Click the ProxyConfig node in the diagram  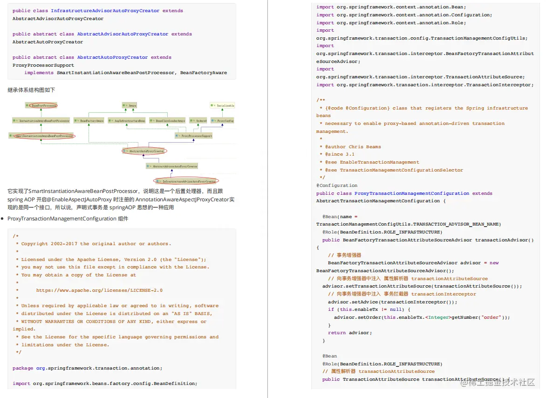pos(223,121)
